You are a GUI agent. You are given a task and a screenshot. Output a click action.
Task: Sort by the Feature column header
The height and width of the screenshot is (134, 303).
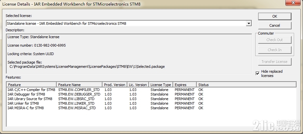31,85
